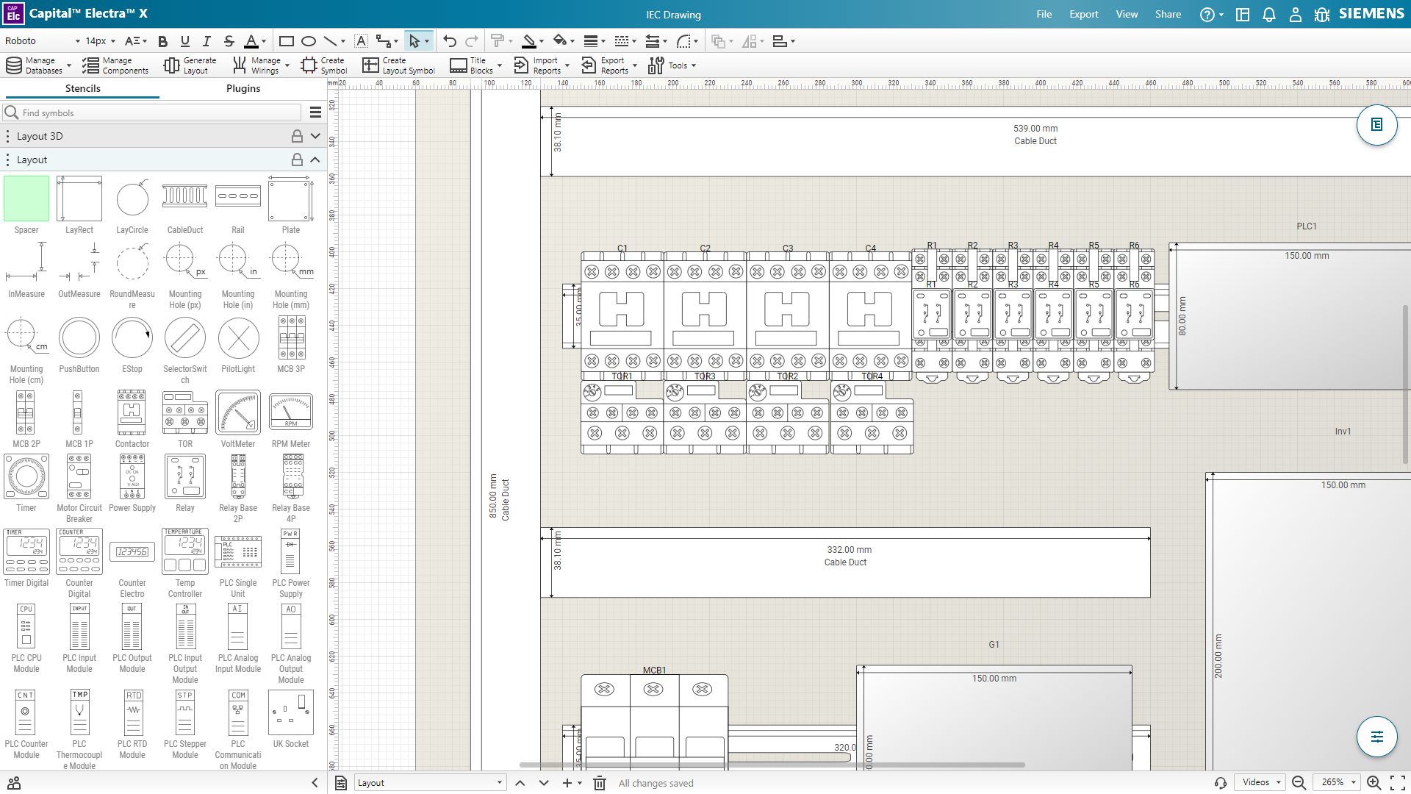The width and height of the screenshot is (1411, 794).
Task: Toggle the Layout 3D stencil lock
Action: (297, 136)
